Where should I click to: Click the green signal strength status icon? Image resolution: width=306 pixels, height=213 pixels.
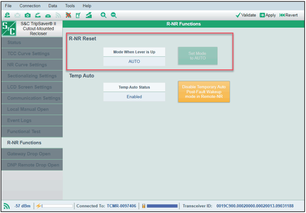pyautogui.click(x=7, y=206)
